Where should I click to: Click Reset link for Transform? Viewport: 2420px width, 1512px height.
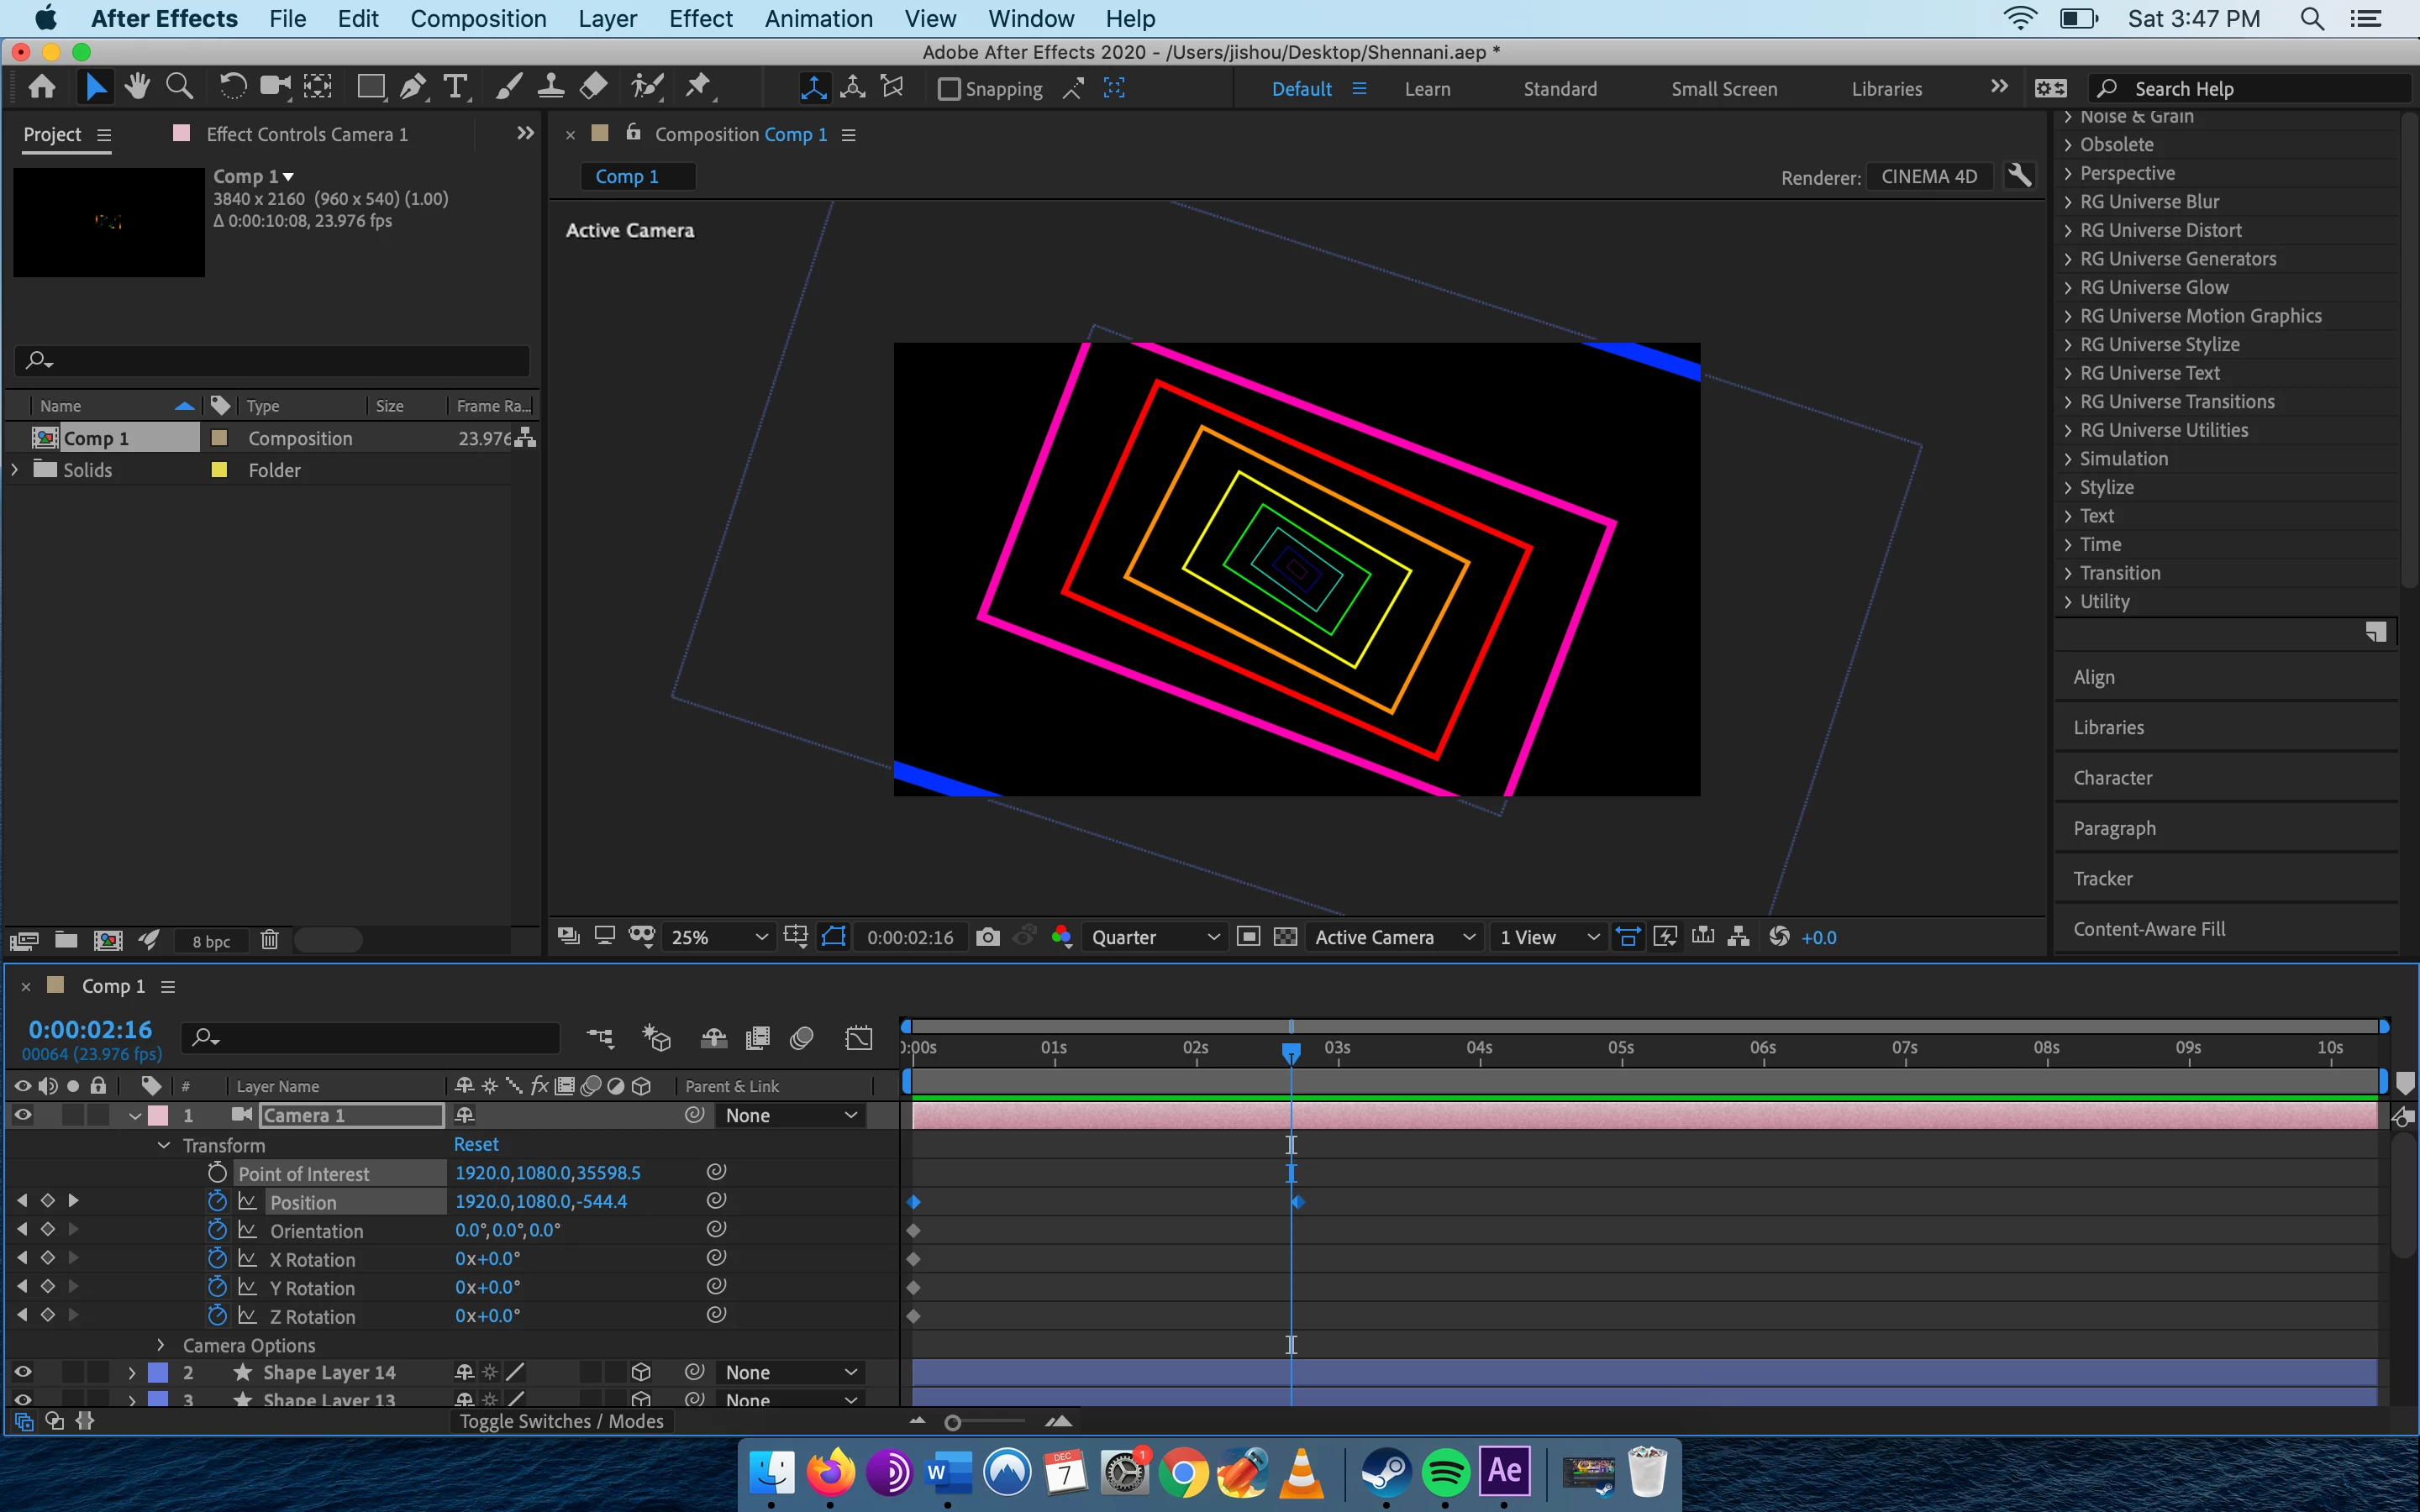coord(476,1144)
